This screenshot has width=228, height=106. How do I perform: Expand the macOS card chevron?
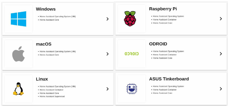107,54
